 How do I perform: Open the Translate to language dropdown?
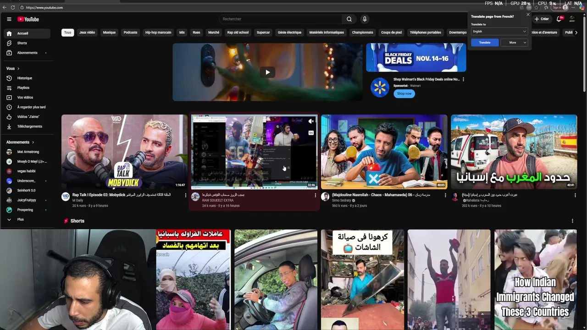pos(499,31)
